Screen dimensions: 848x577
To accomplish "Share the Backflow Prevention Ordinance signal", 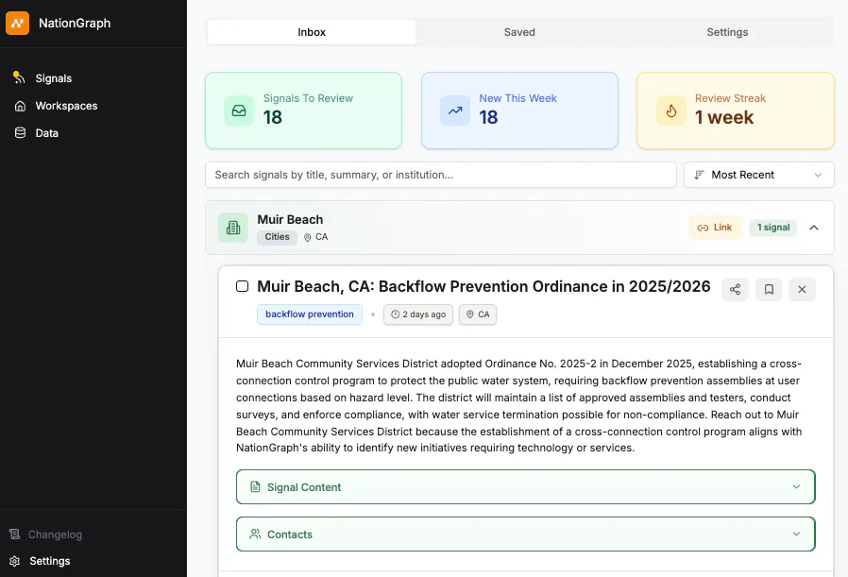I will coord(735,289).
